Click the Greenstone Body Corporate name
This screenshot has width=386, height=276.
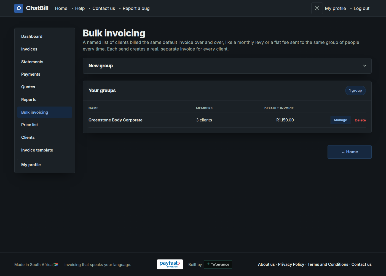click(116, 120)
